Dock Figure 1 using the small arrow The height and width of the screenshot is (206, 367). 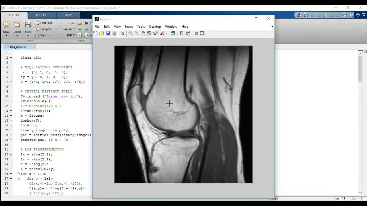click(272, 27)
